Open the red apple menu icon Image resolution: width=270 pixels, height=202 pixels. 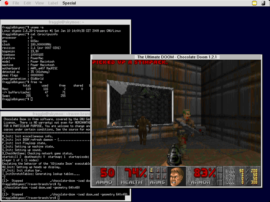point(6,3)
